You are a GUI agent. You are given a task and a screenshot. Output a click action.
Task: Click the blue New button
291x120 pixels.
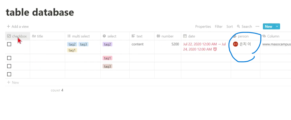coord(268,27)
